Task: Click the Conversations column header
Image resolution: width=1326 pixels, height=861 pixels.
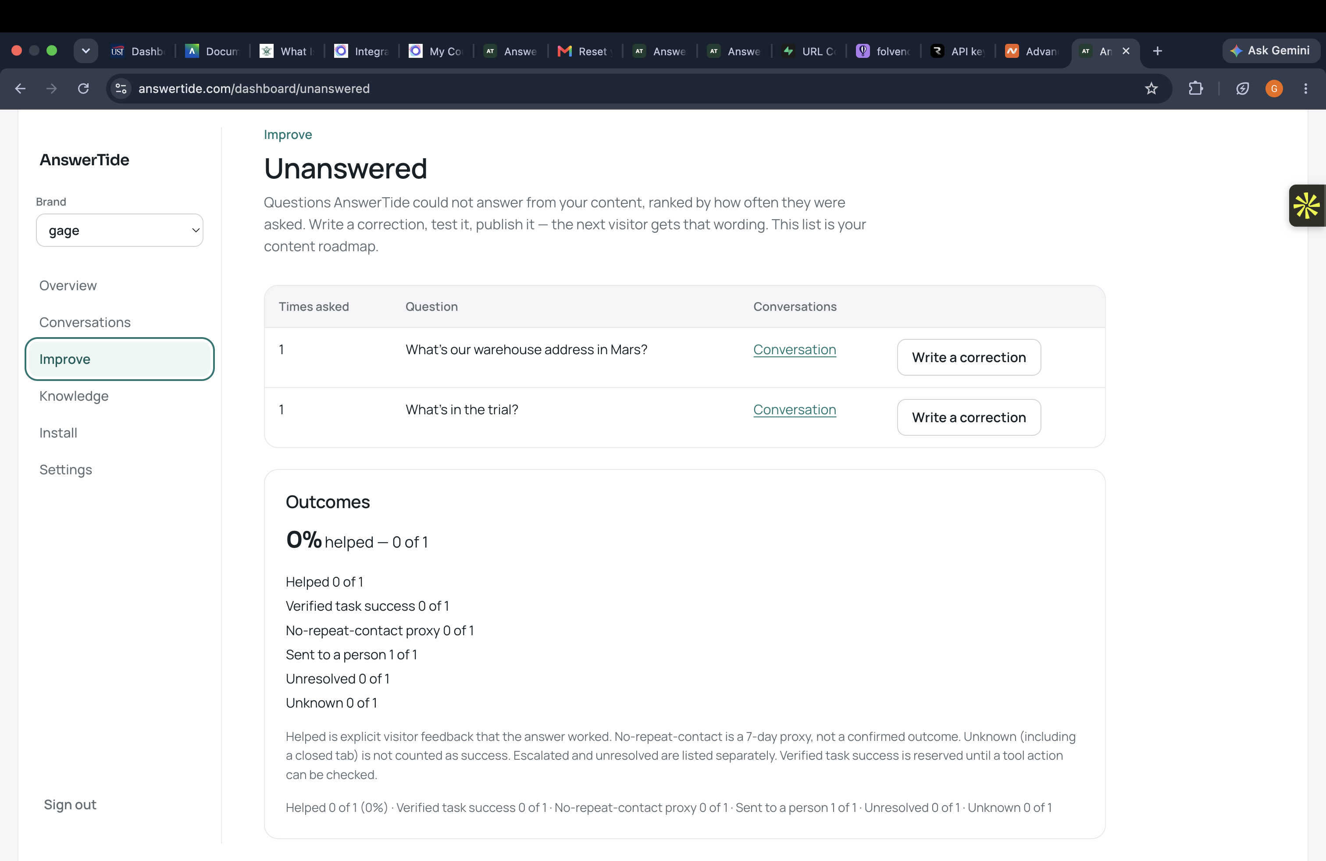Action: click(x=795, y=307)
